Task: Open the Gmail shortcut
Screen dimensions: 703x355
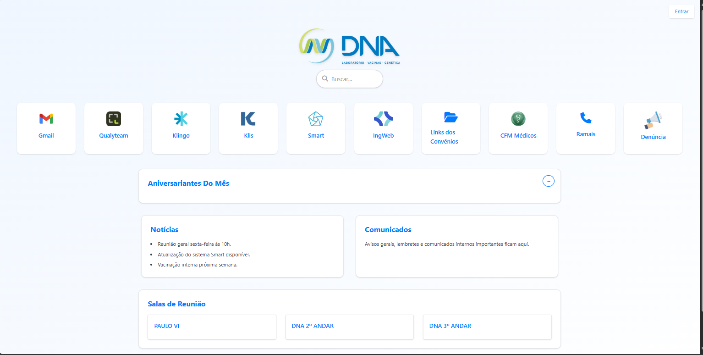Action: click(46, 128)
